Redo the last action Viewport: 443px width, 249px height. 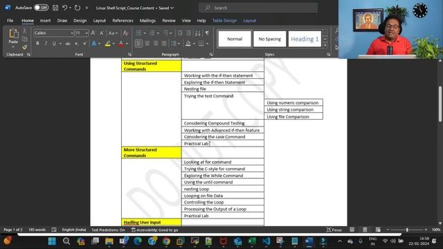(x=78, y=8)
